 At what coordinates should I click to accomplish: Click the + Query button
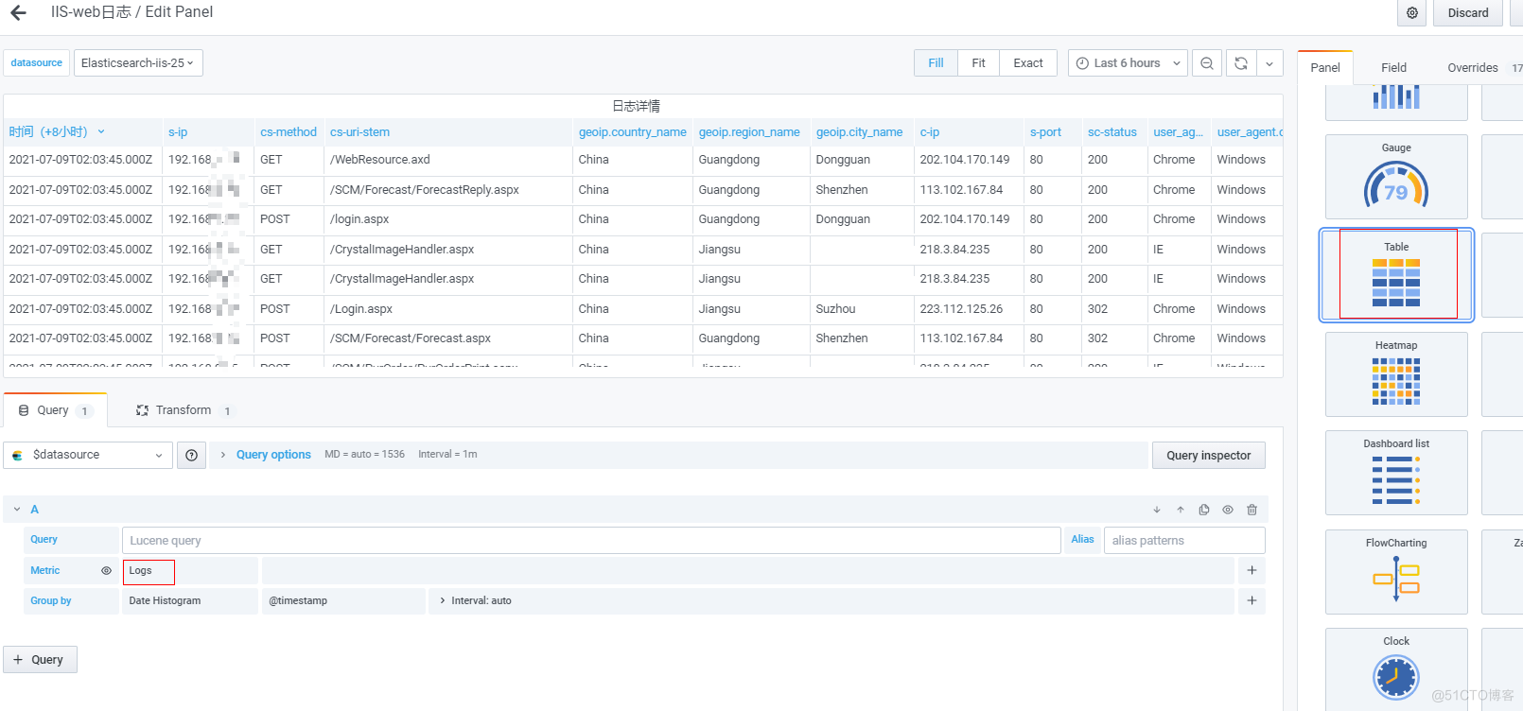tap(40, 660)
